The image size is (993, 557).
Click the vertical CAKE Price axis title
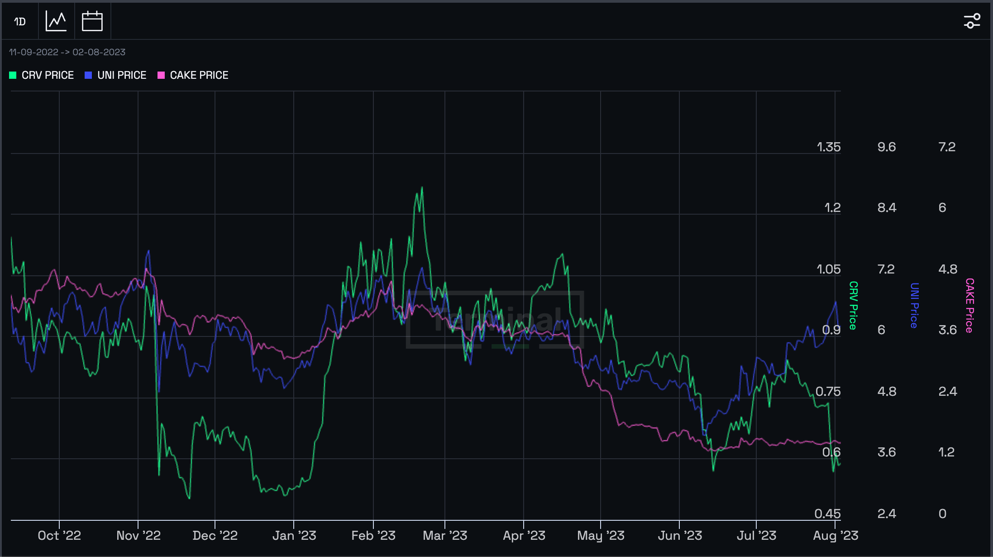point(969,306)
